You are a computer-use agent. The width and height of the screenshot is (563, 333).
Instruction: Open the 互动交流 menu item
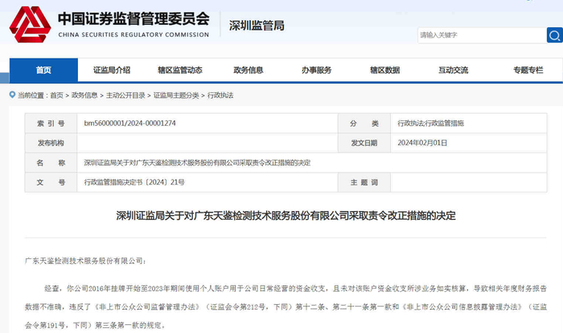coord(453,70)
